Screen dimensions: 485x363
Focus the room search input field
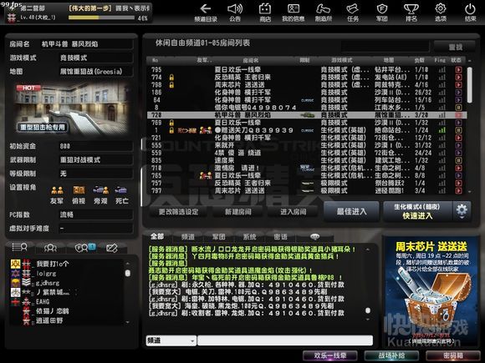(385, 47)
